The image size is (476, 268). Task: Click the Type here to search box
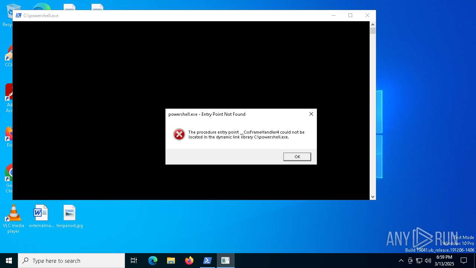click(71, 261)
